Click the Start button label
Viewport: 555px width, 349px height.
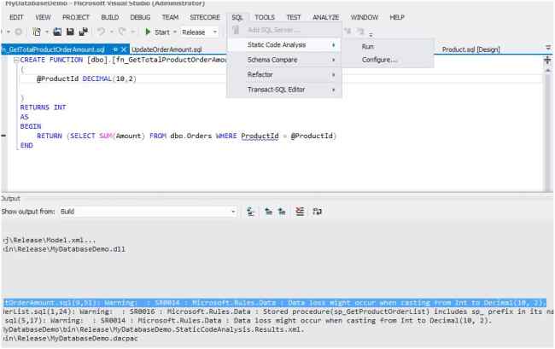[161, 32]
